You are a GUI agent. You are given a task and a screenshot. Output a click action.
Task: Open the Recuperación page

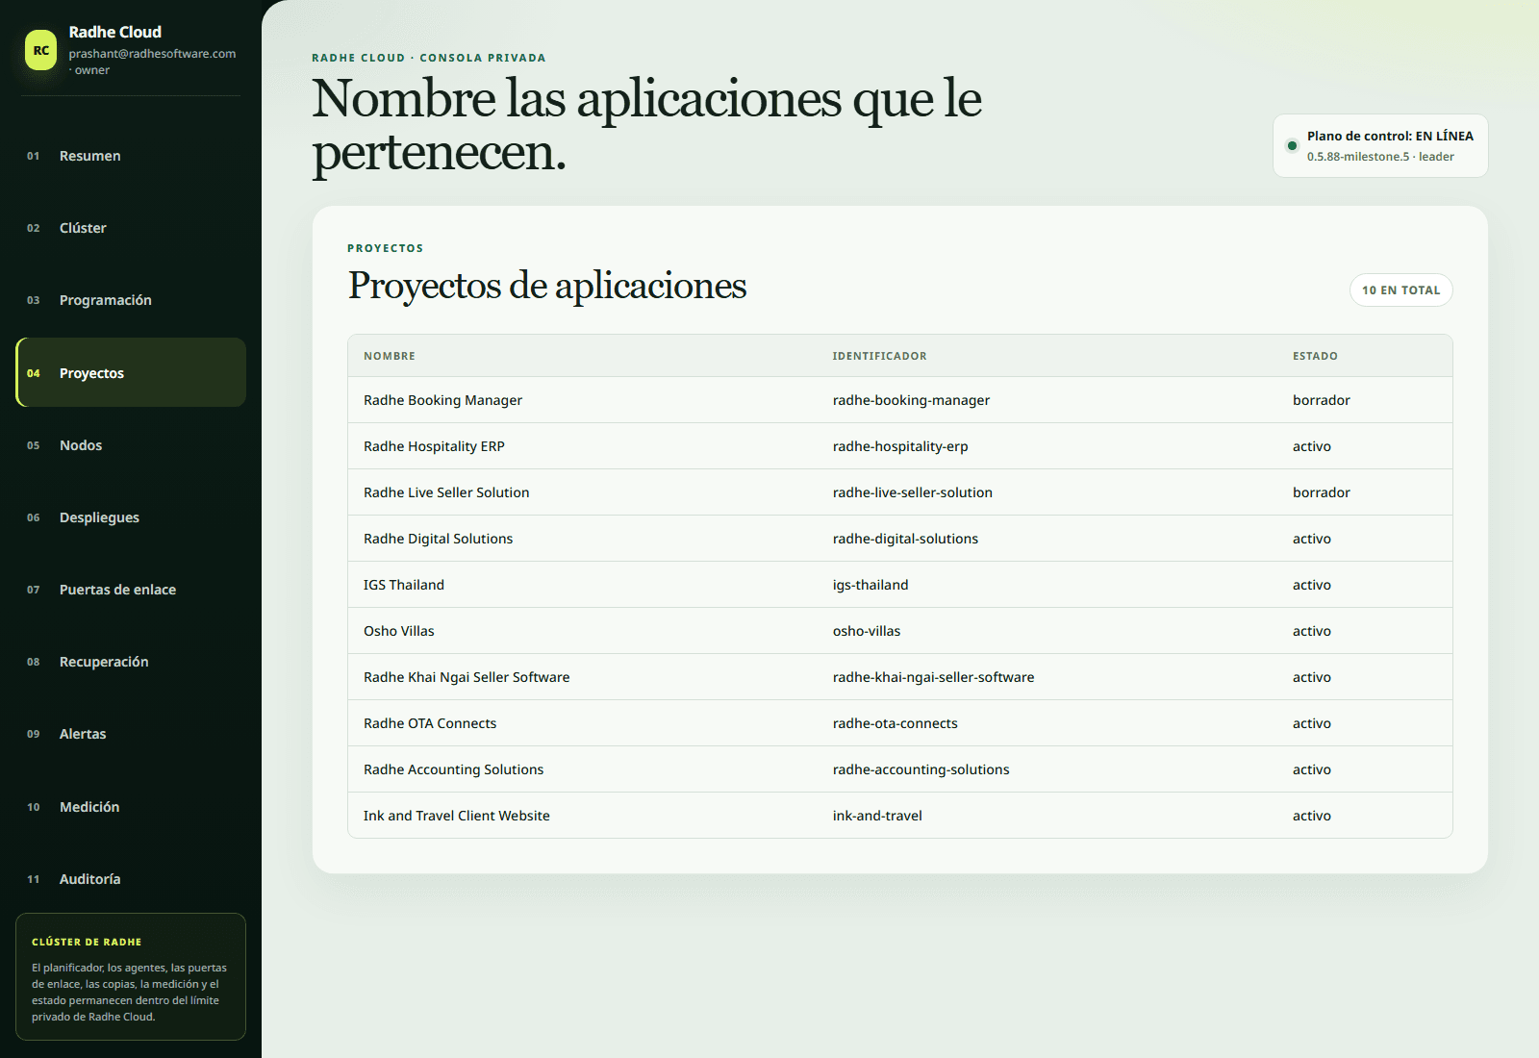point(131,662)
